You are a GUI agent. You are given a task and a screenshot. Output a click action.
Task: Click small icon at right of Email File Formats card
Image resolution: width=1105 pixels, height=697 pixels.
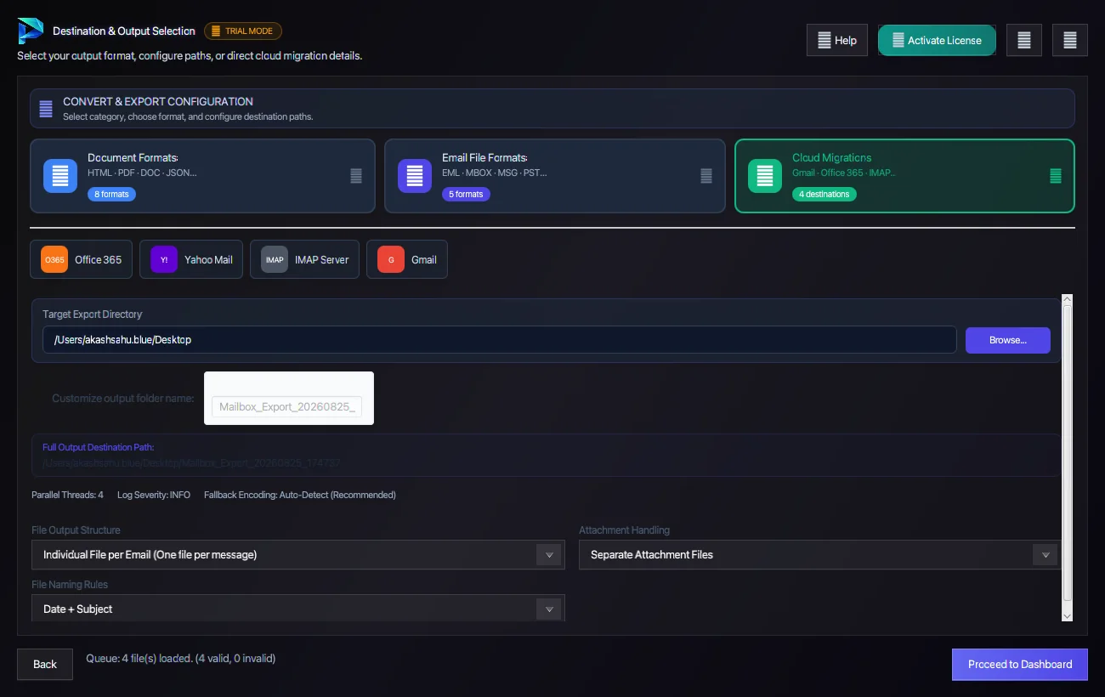coord(706,176)
